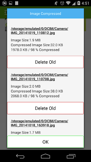Tap the 4:51 clock in status bar
The width and height of the screenshot is (91, 162).
click(x=85, y=3)
